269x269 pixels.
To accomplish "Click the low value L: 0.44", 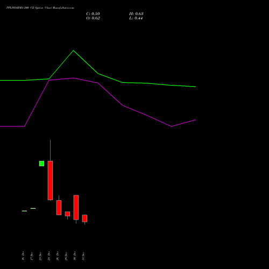I will point(136,18).
